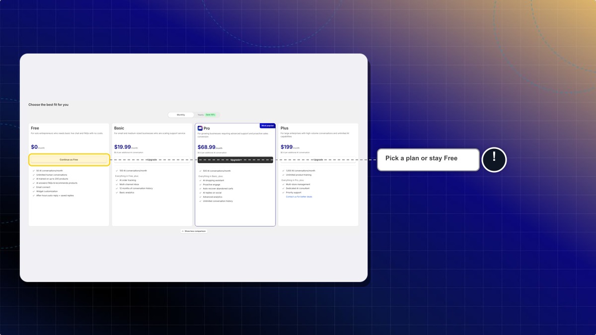Click Unlimited human conversations feature
Viewport: 596px width, 335px height.
tap(52, 175)
